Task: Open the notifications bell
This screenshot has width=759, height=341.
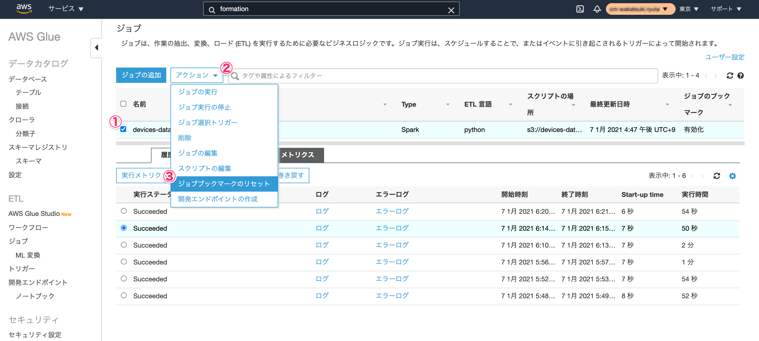Action: [x=597, y=9]
